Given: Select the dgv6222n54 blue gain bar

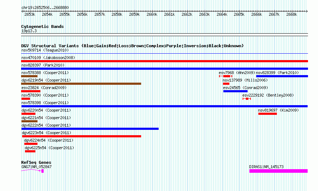Looking at the screenshot, I should 90,129.
